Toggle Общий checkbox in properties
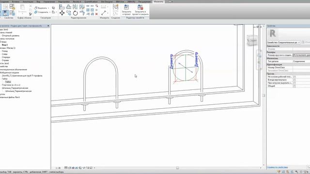310x174 pixels. pos(294,86)
